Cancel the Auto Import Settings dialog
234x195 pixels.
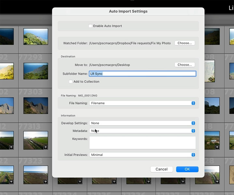click(x=161, y=169)
